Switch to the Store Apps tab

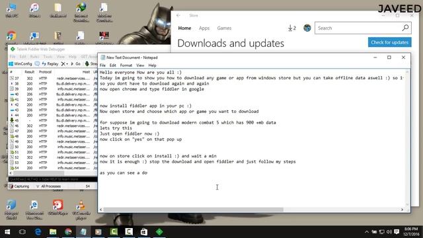tap(204, 28)
